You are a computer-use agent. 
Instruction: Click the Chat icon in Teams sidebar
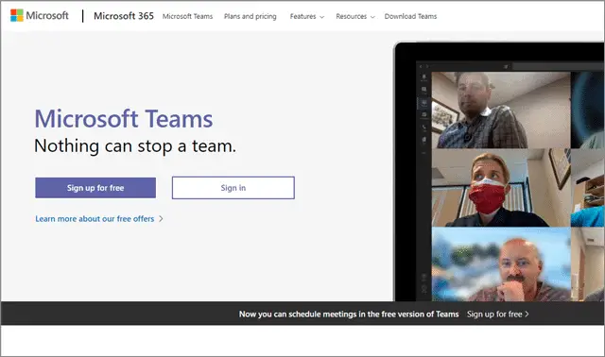tap(424, 90)
